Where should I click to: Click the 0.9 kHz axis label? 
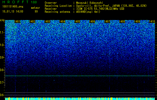tap(2, 57)
